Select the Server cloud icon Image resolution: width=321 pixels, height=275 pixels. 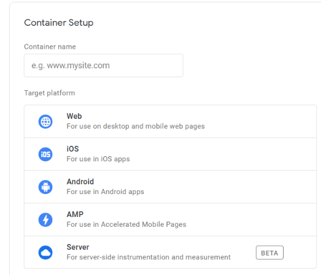coord(45,253)
